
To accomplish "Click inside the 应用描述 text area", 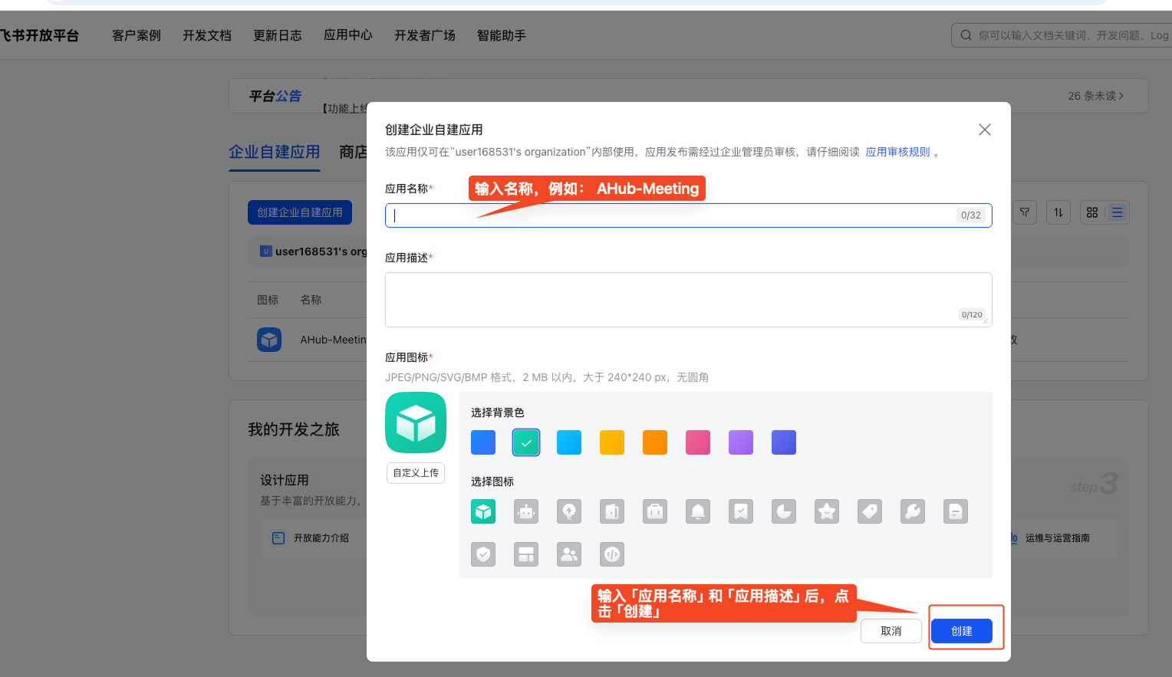I will point(688,297).
